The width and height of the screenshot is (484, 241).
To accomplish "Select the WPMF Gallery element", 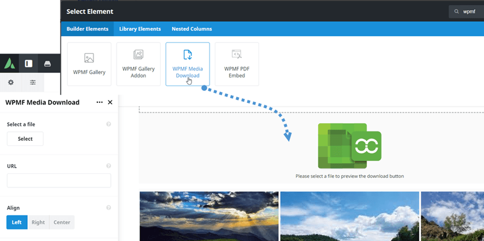I will tap(89, 64).
